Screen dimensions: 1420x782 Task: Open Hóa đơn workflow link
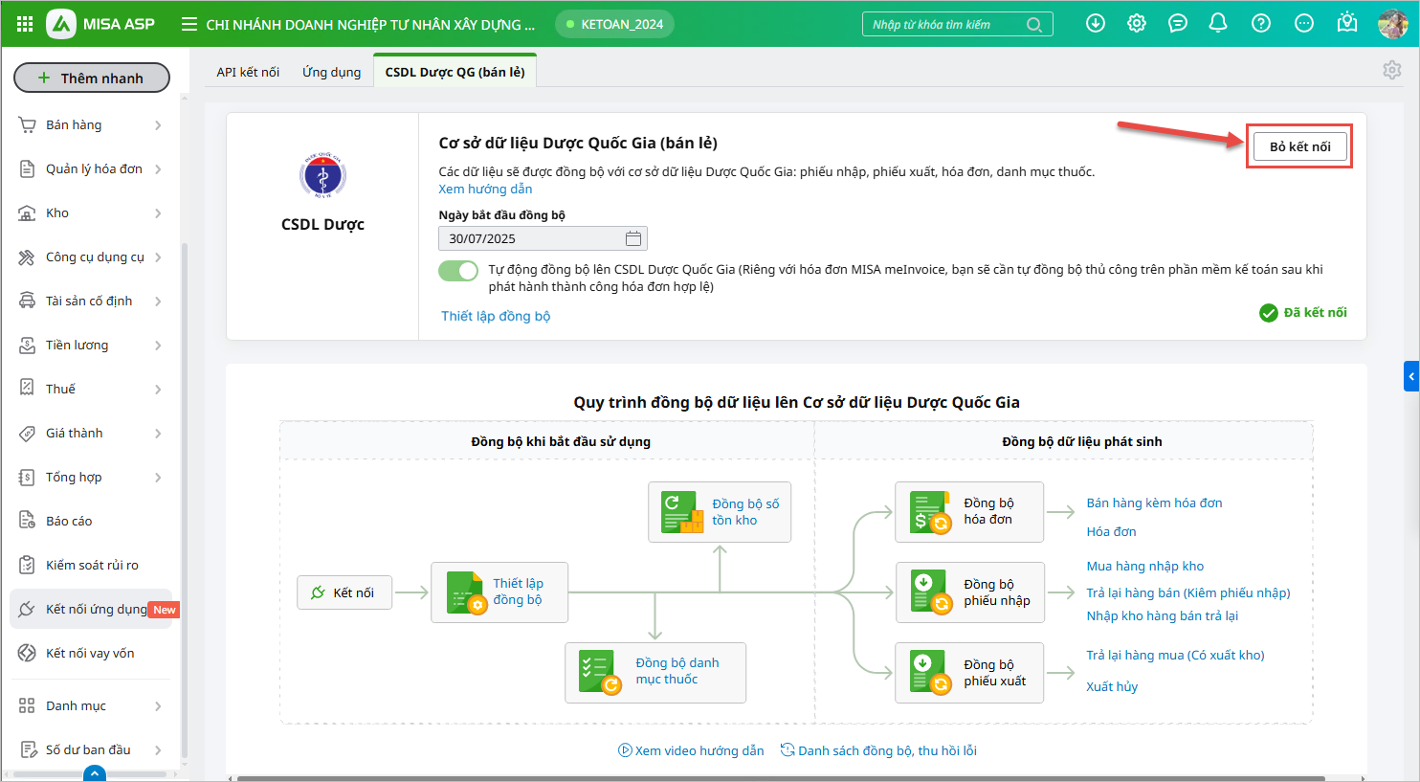[1111, 531]
